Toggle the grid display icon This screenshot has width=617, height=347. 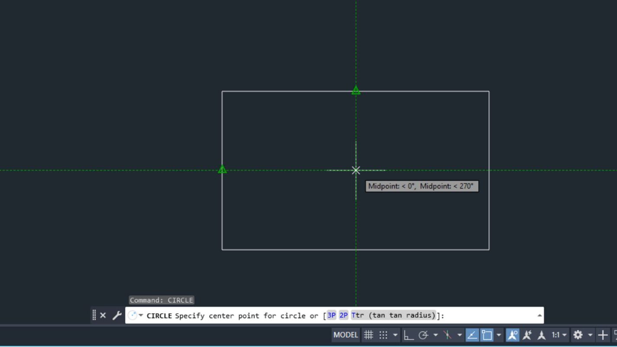[369, 334]
